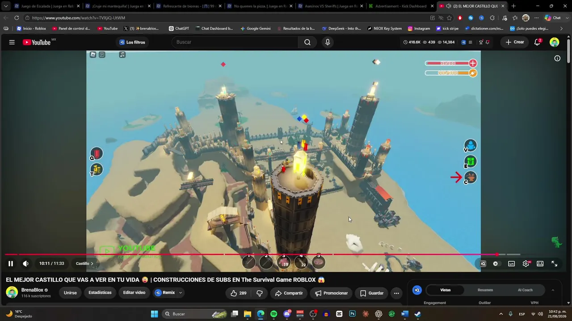The image size is (572, 321).
Task: Expand the Remix dropdown arrow
Action: tap(181, 293)
